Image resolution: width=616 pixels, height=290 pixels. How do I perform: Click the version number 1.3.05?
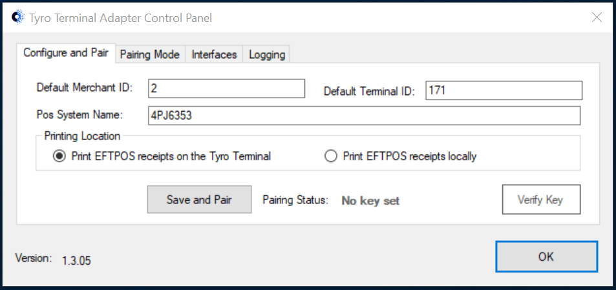click(77, 260)
